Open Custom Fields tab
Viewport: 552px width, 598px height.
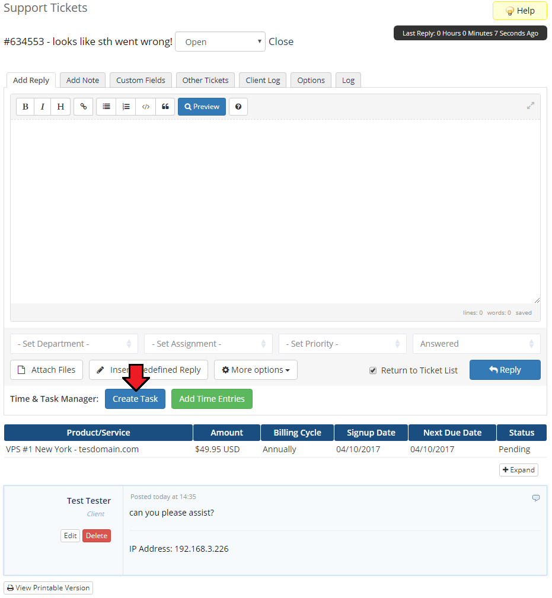tap(141, 80)
